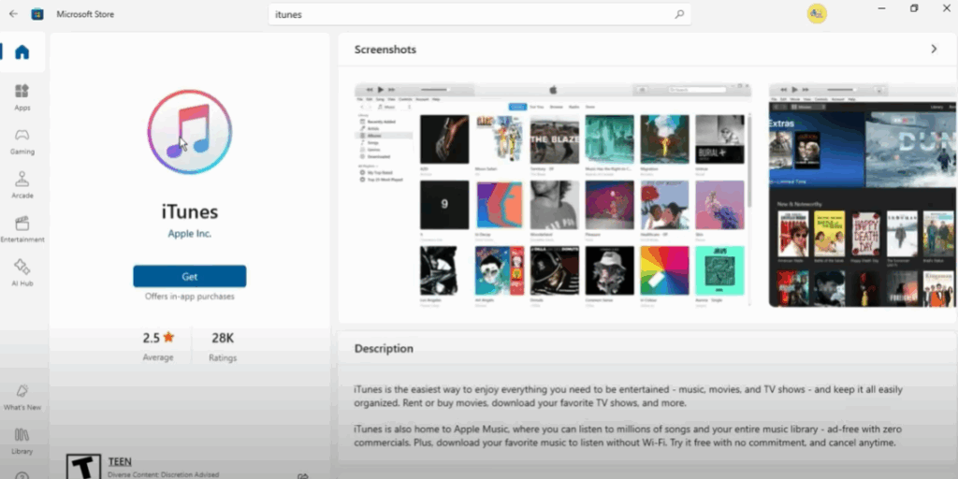Screen dimensions: 958x479
Task: Open the second screenshot showing movies
Action: pos(863,195)
